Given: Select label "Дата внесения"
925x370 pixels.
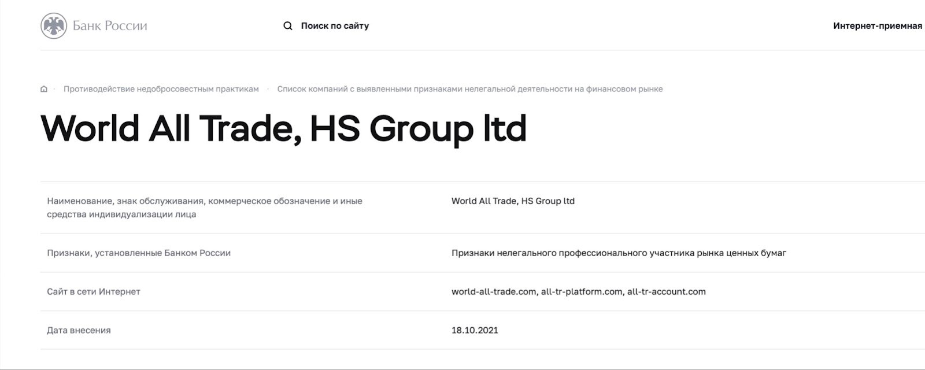Looking at the screenshot, I should tap(79, 330).
